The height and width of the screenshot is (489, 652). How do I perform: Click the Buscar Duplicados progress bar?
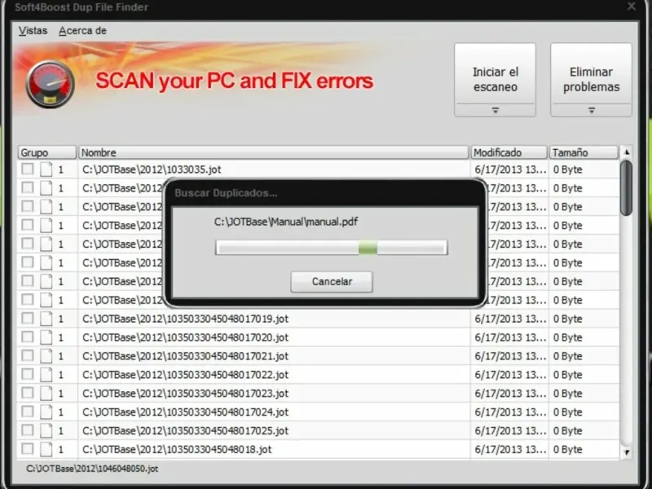point(332,248)
